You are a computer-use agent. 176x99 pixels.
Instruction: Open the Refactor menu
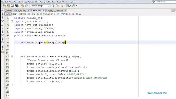pos(31,2)
